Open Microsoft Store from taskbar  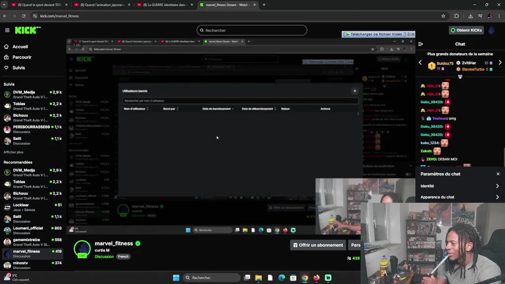click(293, 278)
